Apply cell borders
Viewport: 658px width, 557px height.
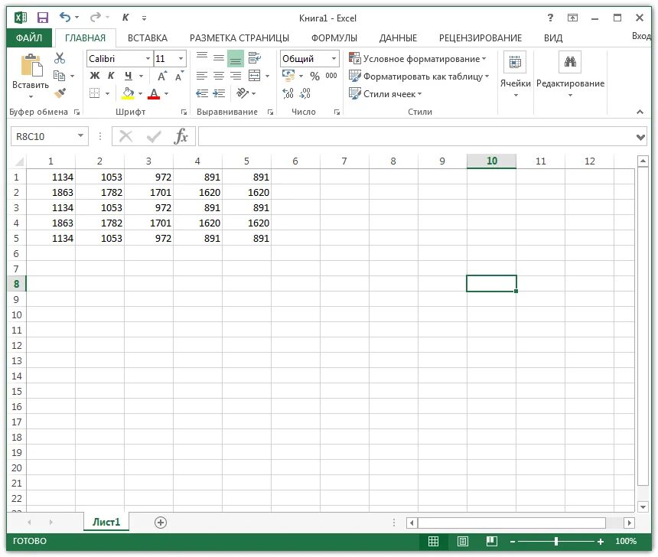(94, 93)
